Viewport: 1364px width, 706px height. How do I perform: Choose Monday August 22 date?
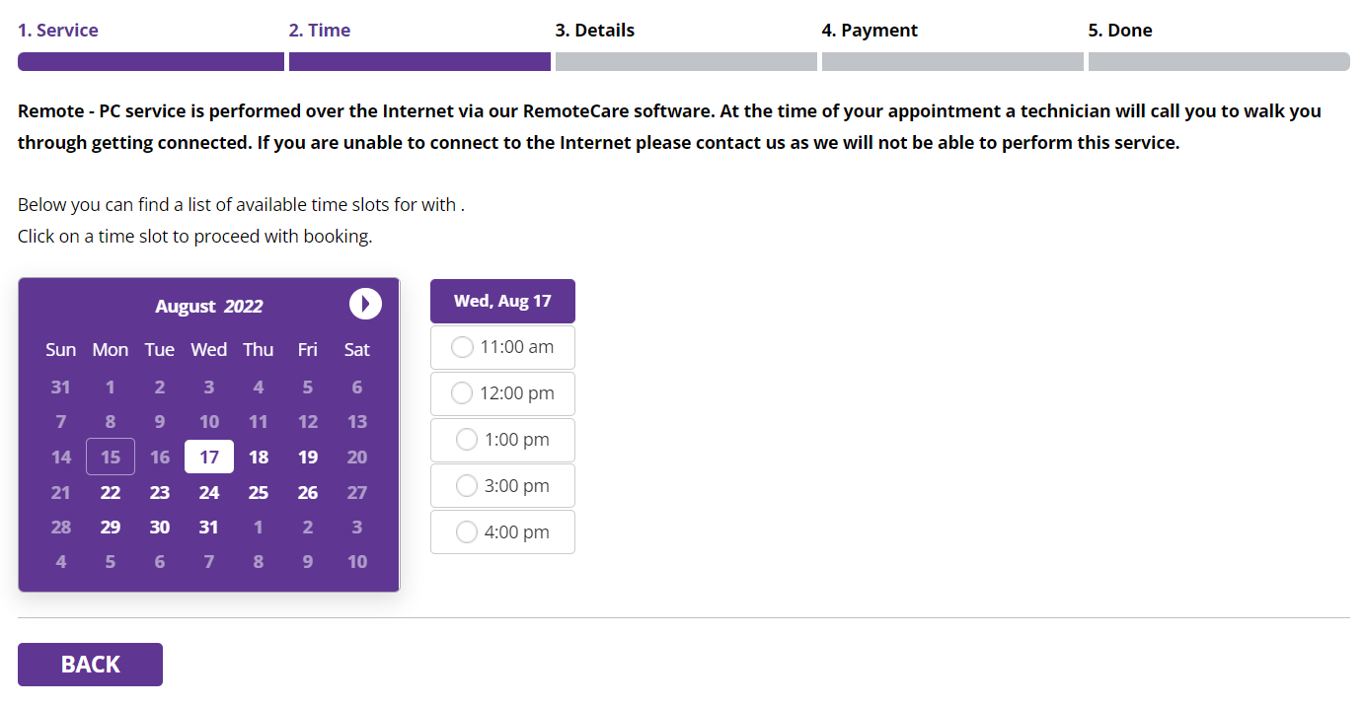111,493
